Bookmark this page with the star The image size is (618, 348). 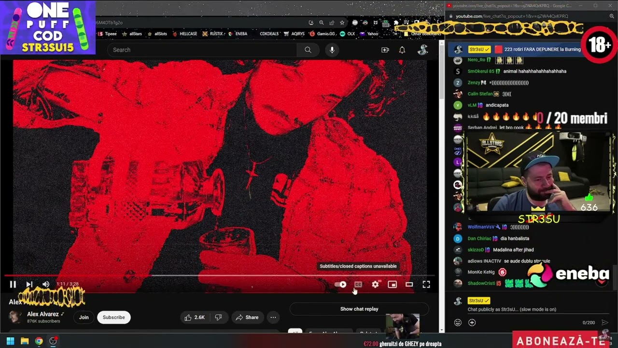click(342, 23)
